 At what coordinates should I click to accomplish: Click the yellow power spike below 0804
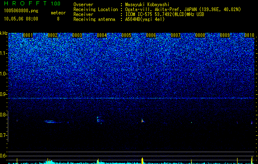coord(98,161)
